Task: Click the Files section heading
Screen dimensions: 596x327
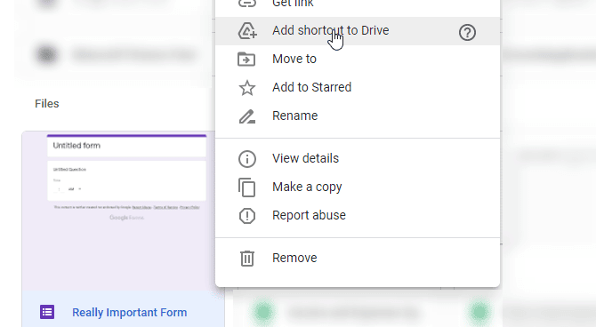Action: 47,104
